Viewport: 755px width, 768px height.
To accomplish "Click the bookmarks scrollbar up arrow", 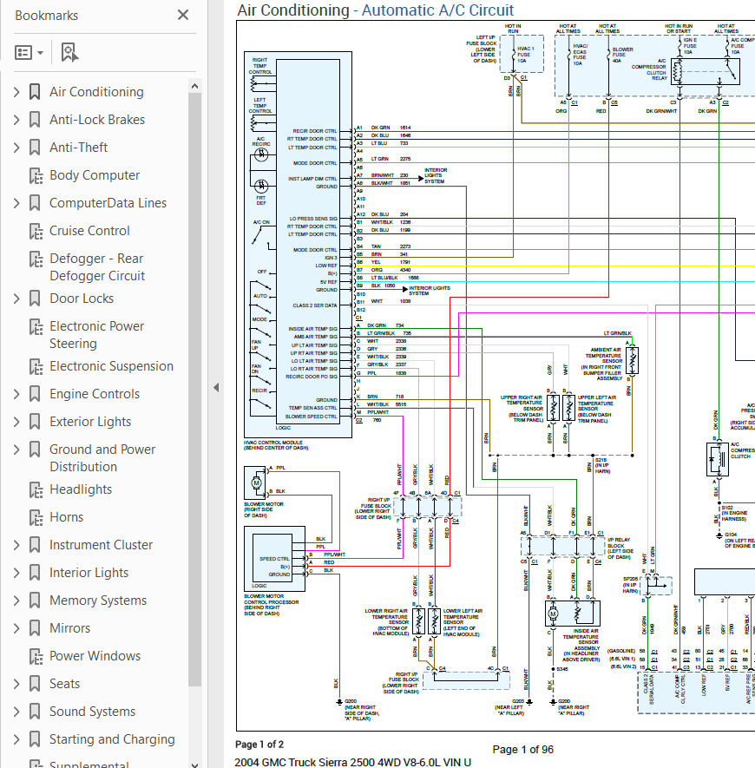I will (x=194, y=86).
